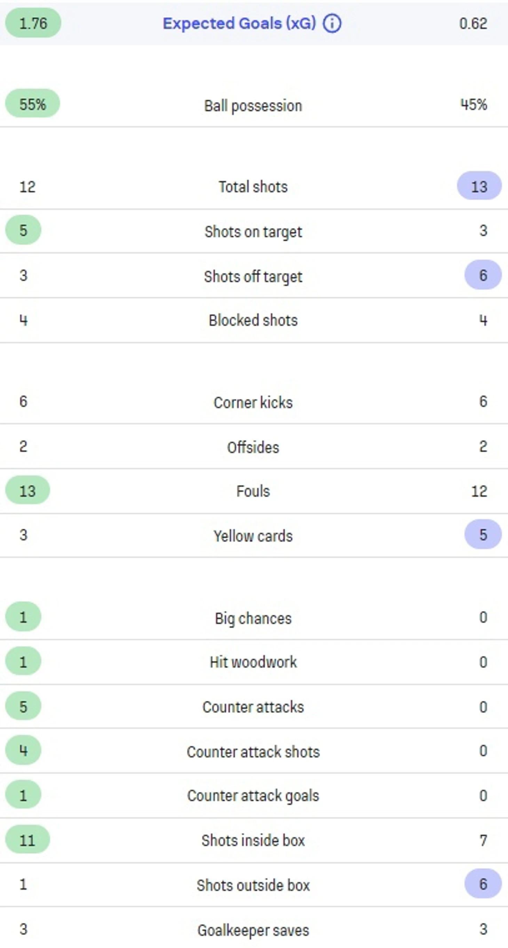
Task: Click the 55% ball possession badge
Action: pyautogui.click(x=32, y=104)
